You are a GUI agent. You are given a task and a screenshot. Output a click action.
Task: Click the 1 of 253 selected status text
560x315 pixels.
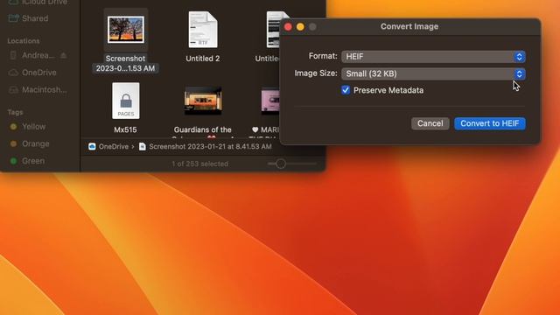tap(199, 164)
